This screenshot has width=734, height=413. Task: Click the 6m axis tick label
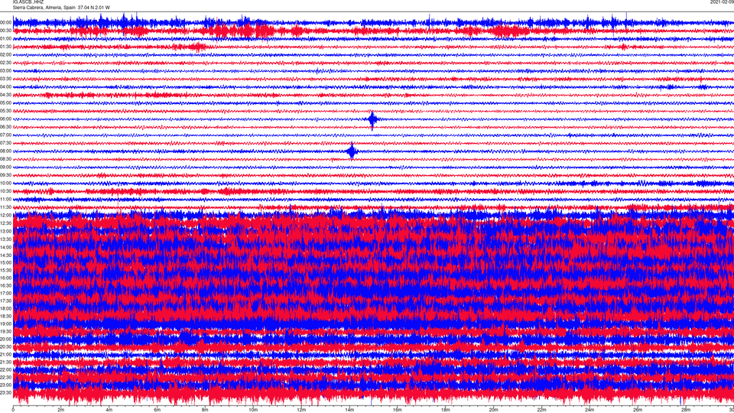coord(158,410)
